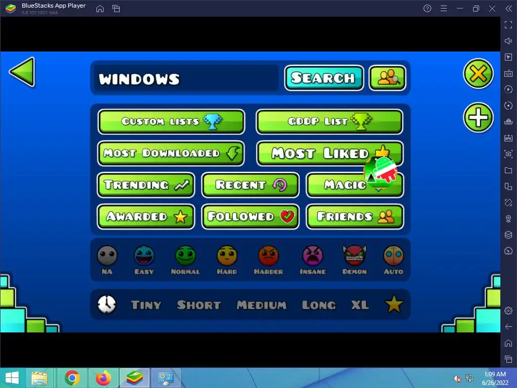
Task: View Awarded levels
Action: pyautogui.click(x=146, y=216)
